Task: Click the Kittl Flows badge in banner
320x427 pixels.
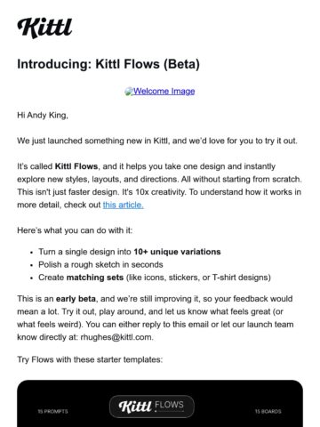Action: coord(152,407)
